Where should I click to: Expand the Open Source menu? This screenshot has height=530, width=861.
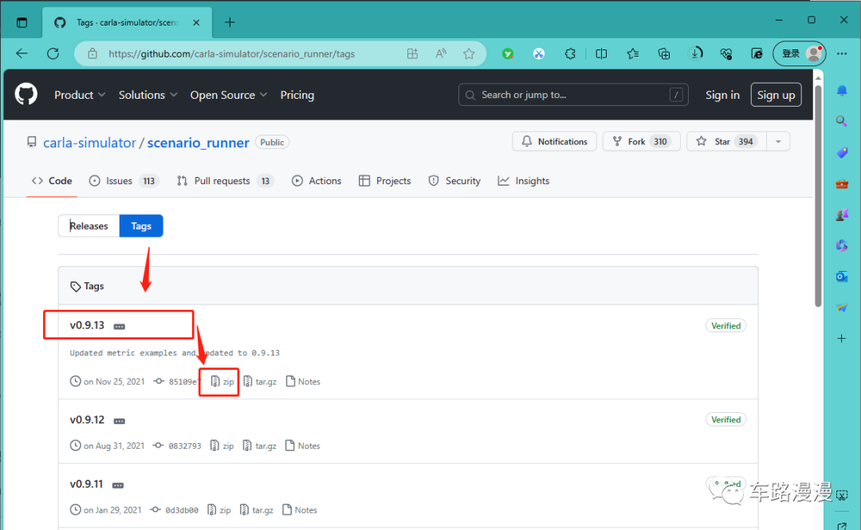point(229,95)
